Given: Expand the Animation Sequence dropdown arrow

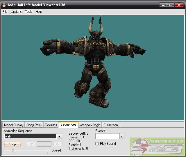Looking at the screenshot, I should [x=59, y=136].
